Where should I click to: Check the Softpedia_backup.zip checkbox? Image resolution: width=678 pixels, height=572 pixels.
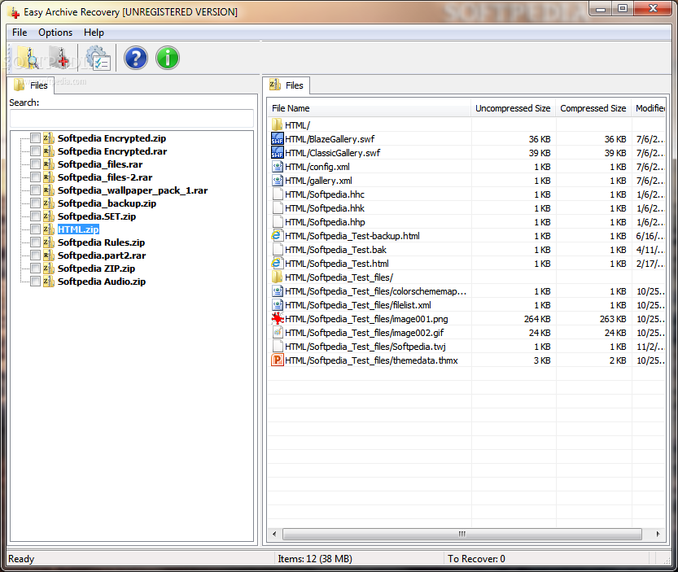pyautogui.click(x=36, y=203)
